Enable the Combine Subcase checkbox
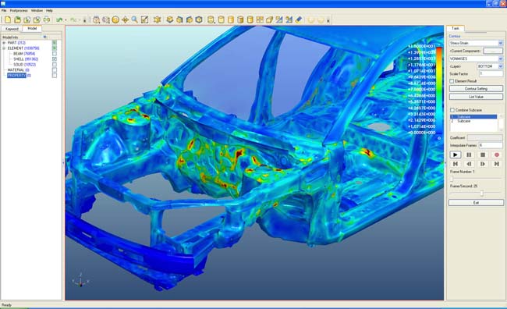 (452, 110)
